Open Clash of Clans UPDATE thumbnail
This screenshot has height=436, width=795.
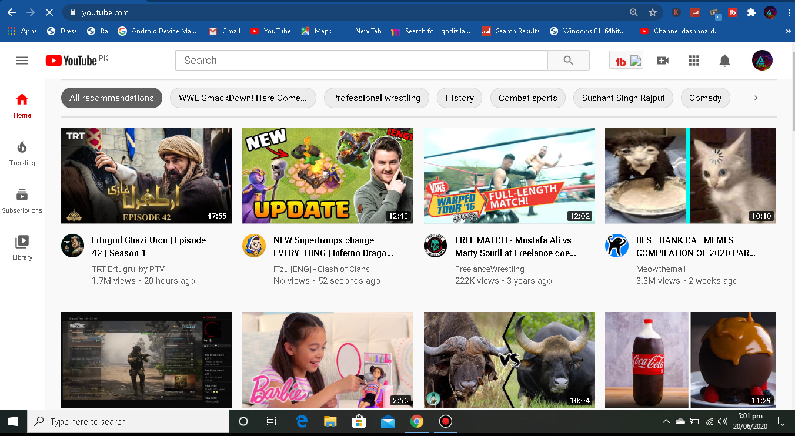coord(328,176)
